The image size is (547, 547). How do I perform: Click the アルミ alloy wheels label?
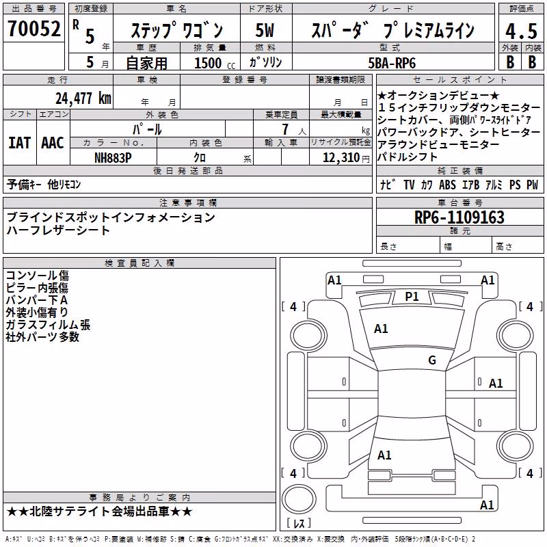pyautogui.click(x=494, y=185)
